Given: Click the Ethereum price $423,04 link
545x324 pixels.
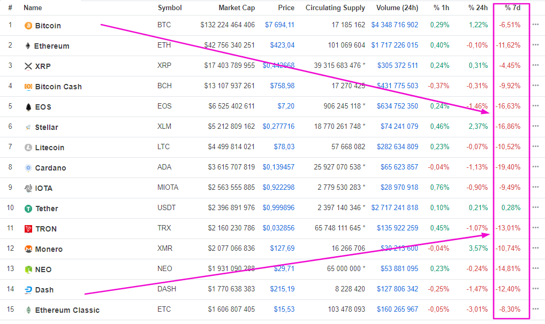Looking at the screenshot, I should 279,45.
